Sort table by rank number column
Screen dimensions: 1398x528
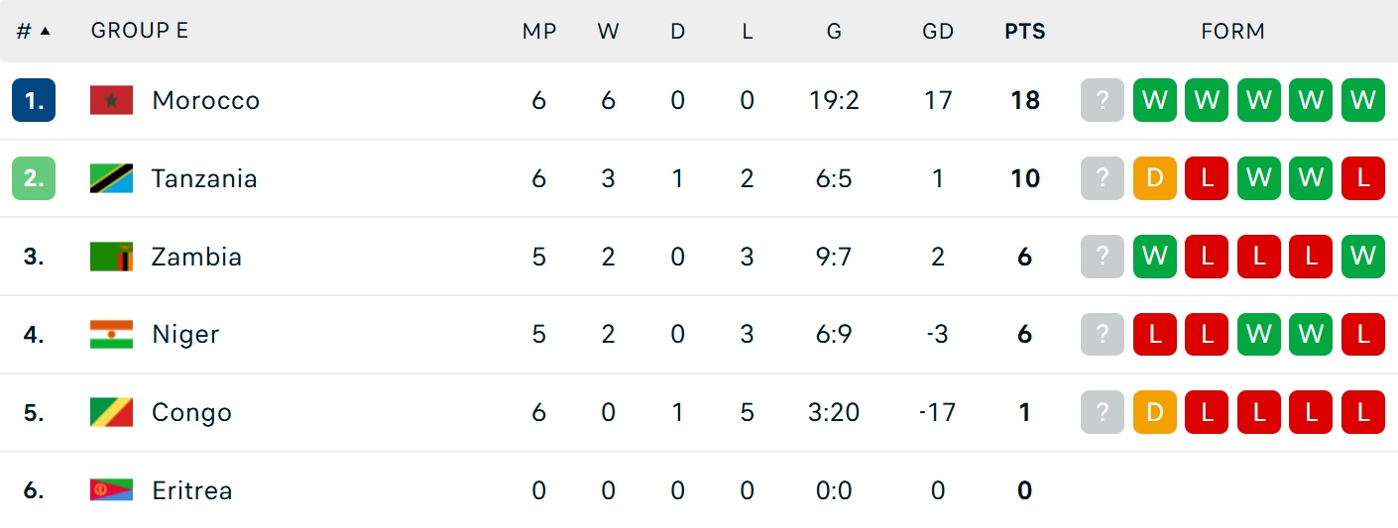(33, 31)
